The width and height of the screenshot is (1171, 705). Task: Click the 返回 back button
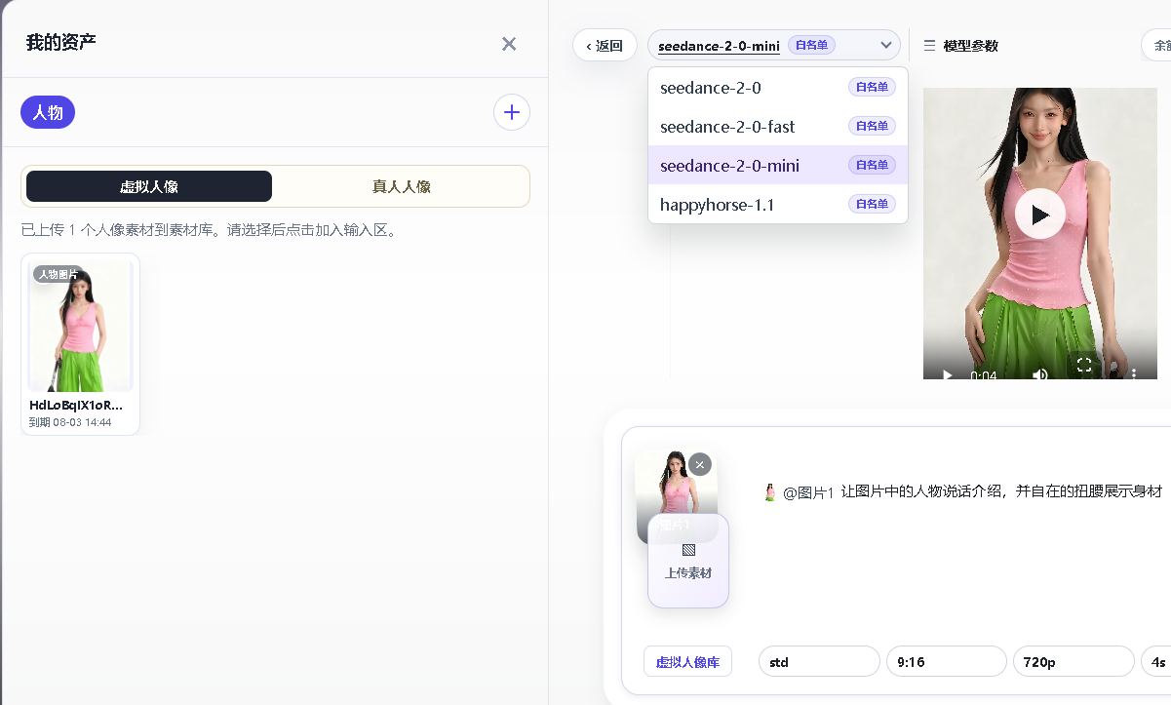pos(605,45)
